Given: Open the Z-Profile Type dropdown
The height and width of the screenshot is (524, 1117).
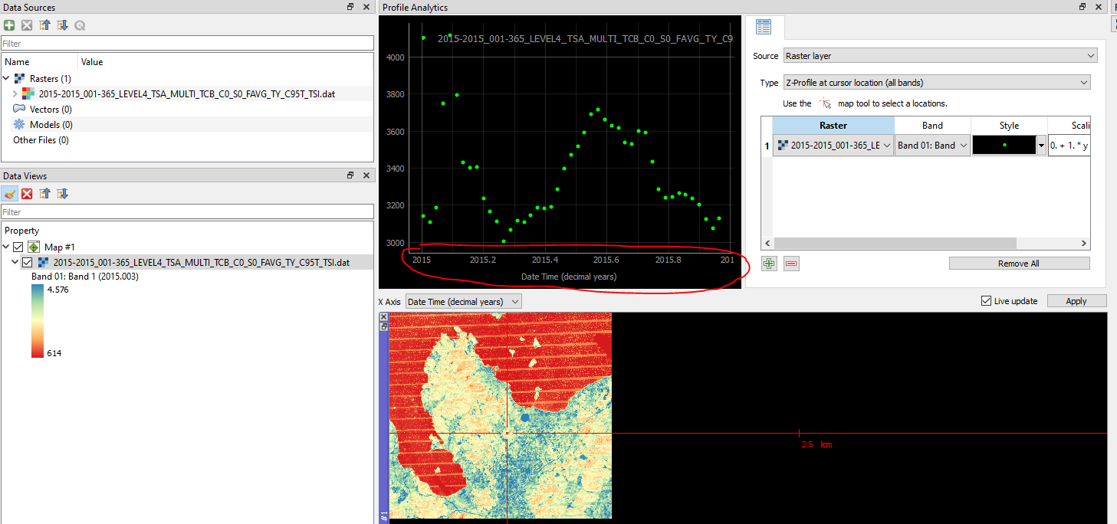Looking at the screenshot, I should [x=1083, y=82].
